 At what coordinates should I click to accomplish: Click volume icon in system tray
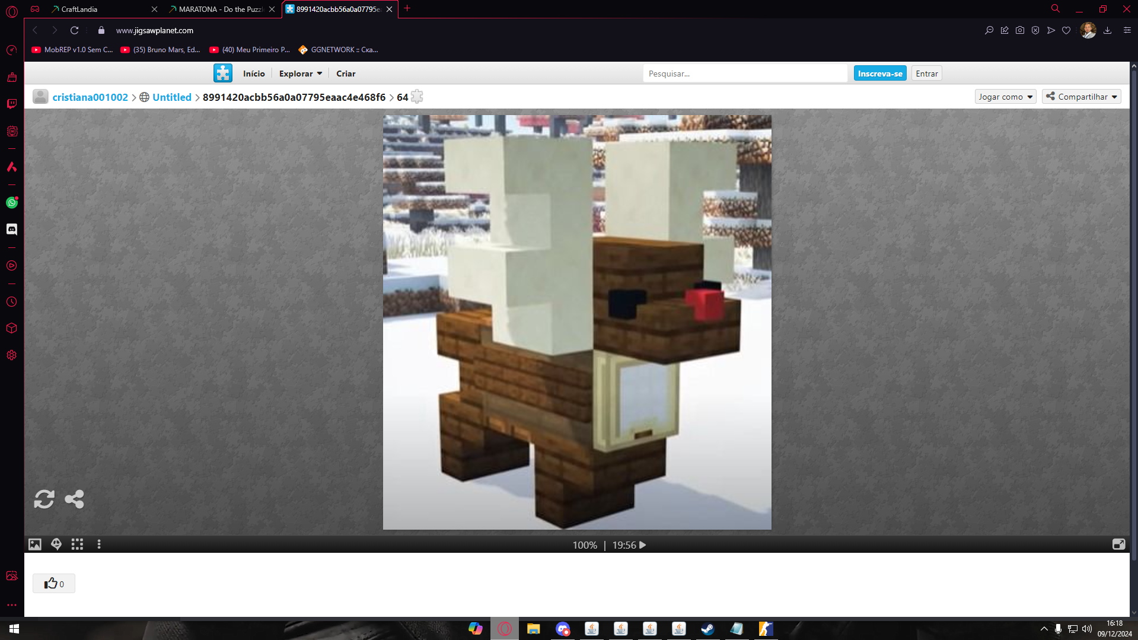point(1086,629)
